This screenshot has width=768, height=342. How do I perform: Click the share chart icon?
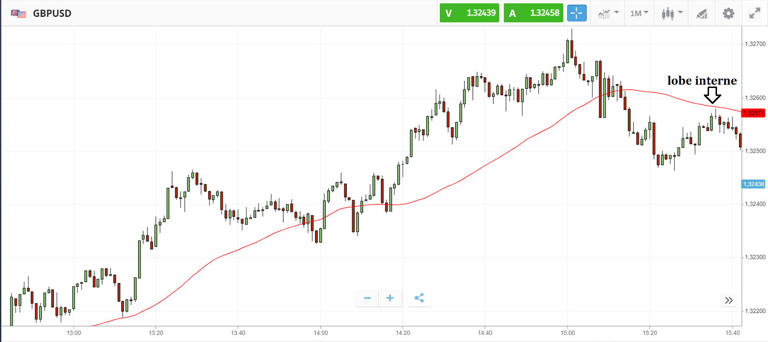click(x=419, y=298)
